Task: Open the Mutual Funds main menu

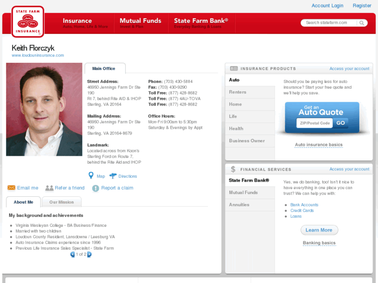Action: 140,23
